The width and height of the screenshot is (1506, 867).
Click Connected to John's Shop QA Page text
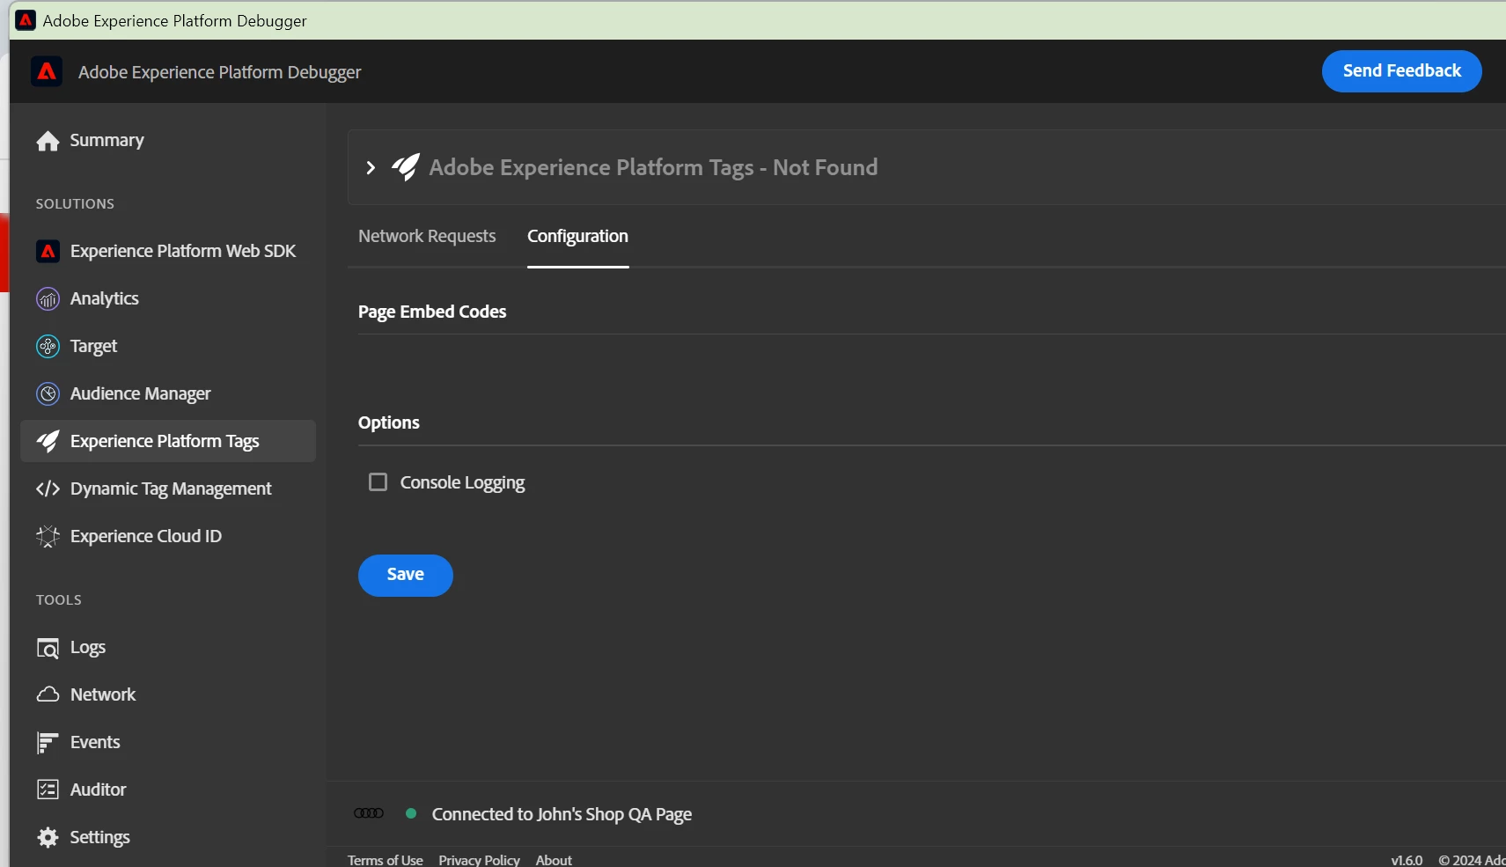pyautogui.click(x=562, y=814)
